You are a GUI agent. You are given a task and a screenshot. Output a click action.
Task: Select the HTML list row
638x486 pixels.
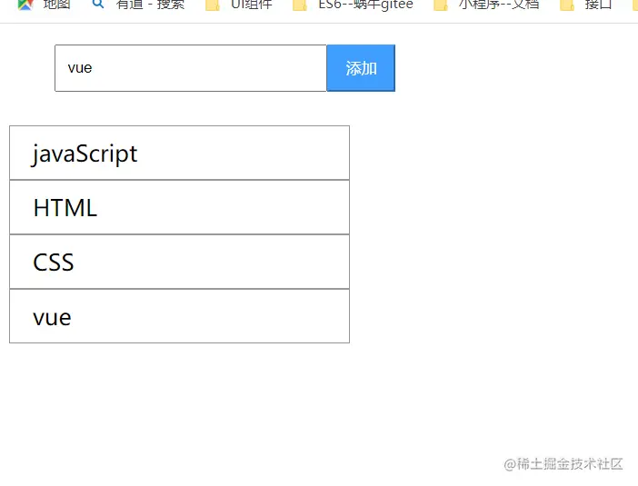click(x=179, y=207)
